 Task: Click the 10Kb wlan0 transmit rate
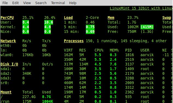point(46,55)
